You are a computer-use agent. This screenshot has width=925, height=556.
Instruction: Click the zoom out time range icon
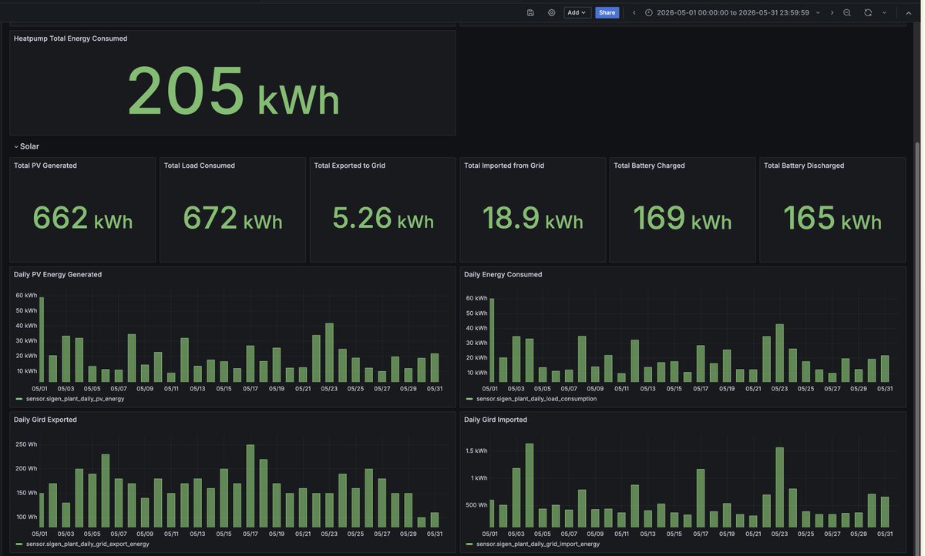847,12
